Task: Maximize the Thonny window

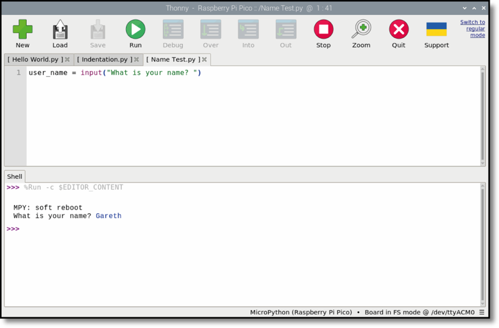Action: pyautogui.click(x=474, y=8)
